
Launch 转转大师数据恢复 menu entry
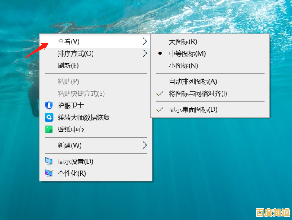coord(95,117)
